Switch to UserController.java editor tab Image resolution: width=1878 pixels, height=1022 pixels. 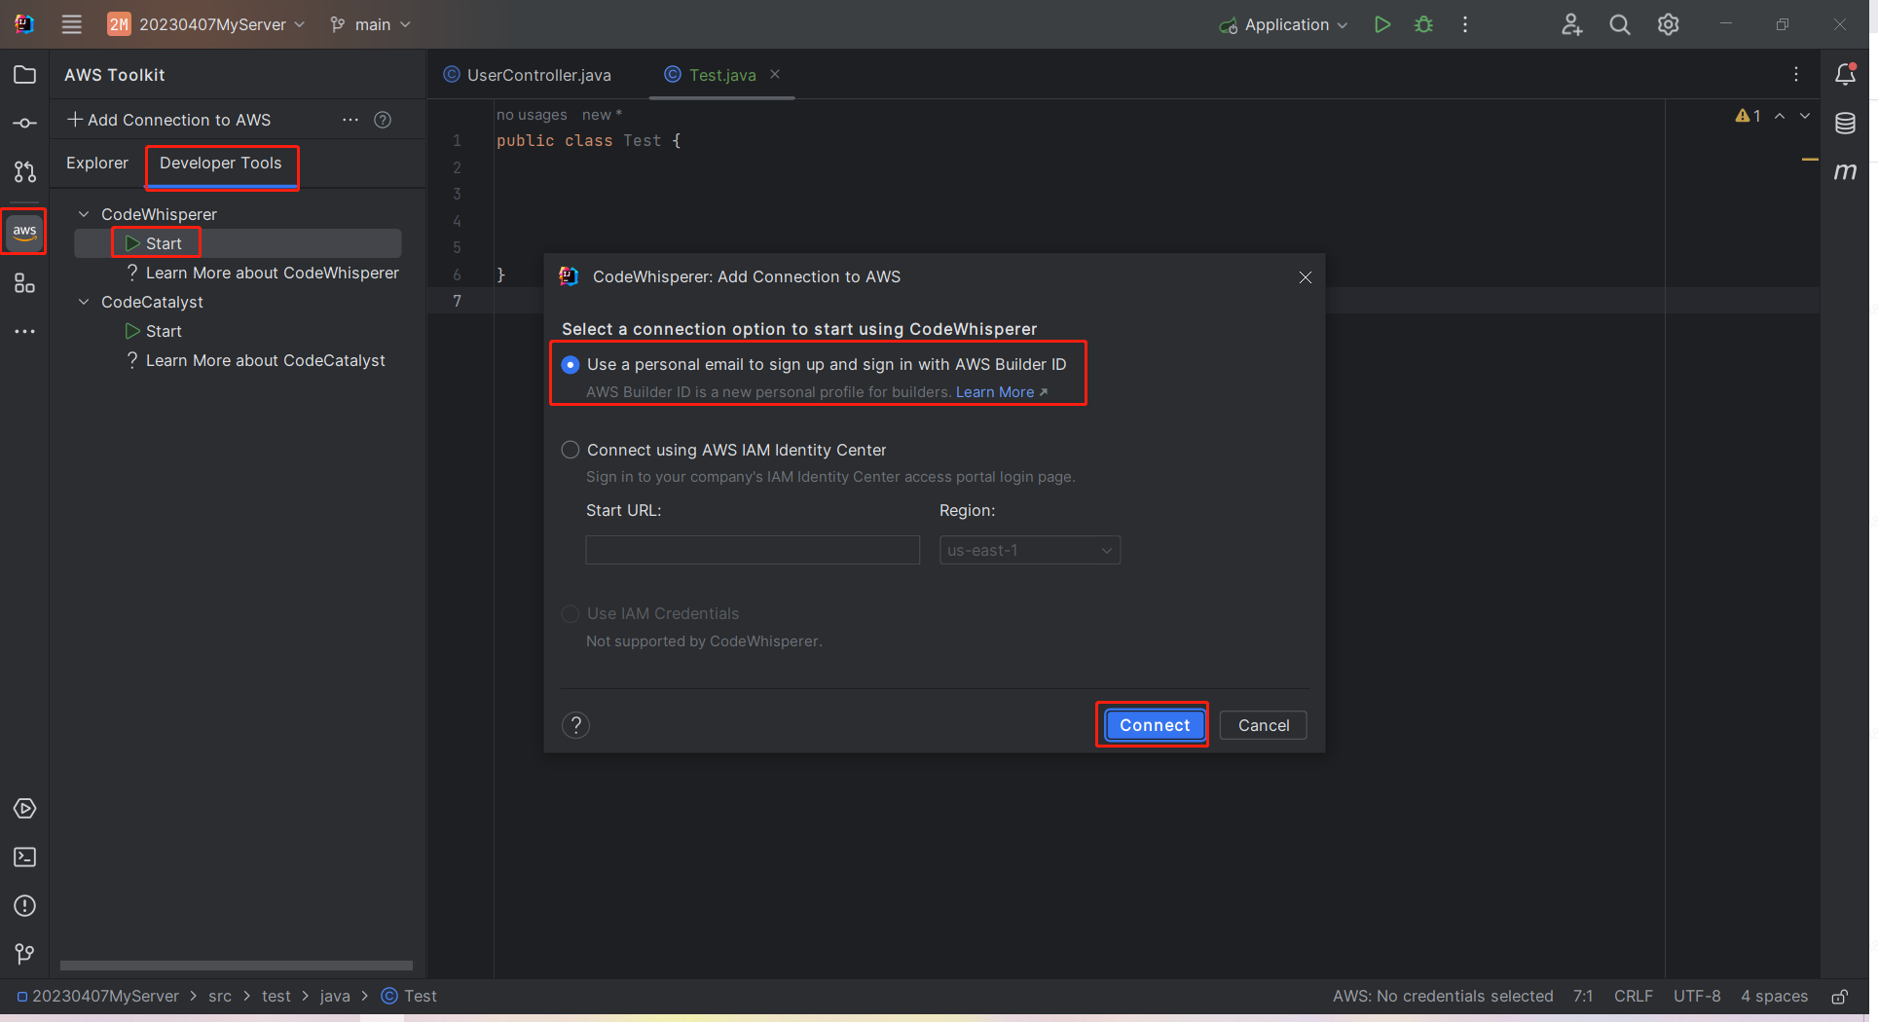(538, 75)
